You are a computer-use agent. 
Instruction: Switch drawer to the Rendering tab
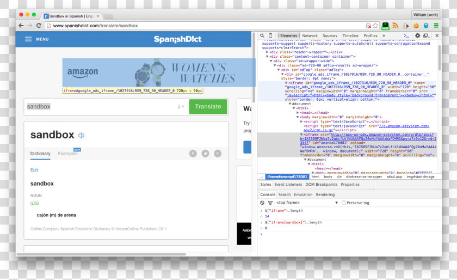[x=325, y=194]
